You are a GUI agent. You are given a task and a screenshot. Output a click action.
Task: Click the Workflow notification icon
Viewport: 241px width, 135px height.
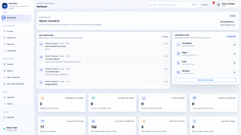[x=178, y=72]
